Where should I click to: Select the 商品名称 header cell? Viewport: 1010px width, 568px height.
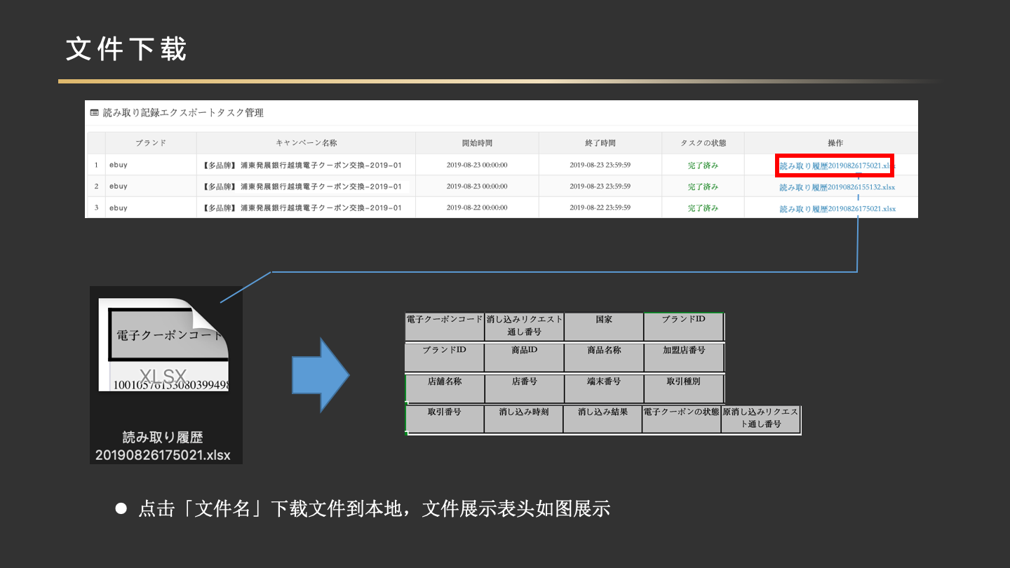point(604,358)
